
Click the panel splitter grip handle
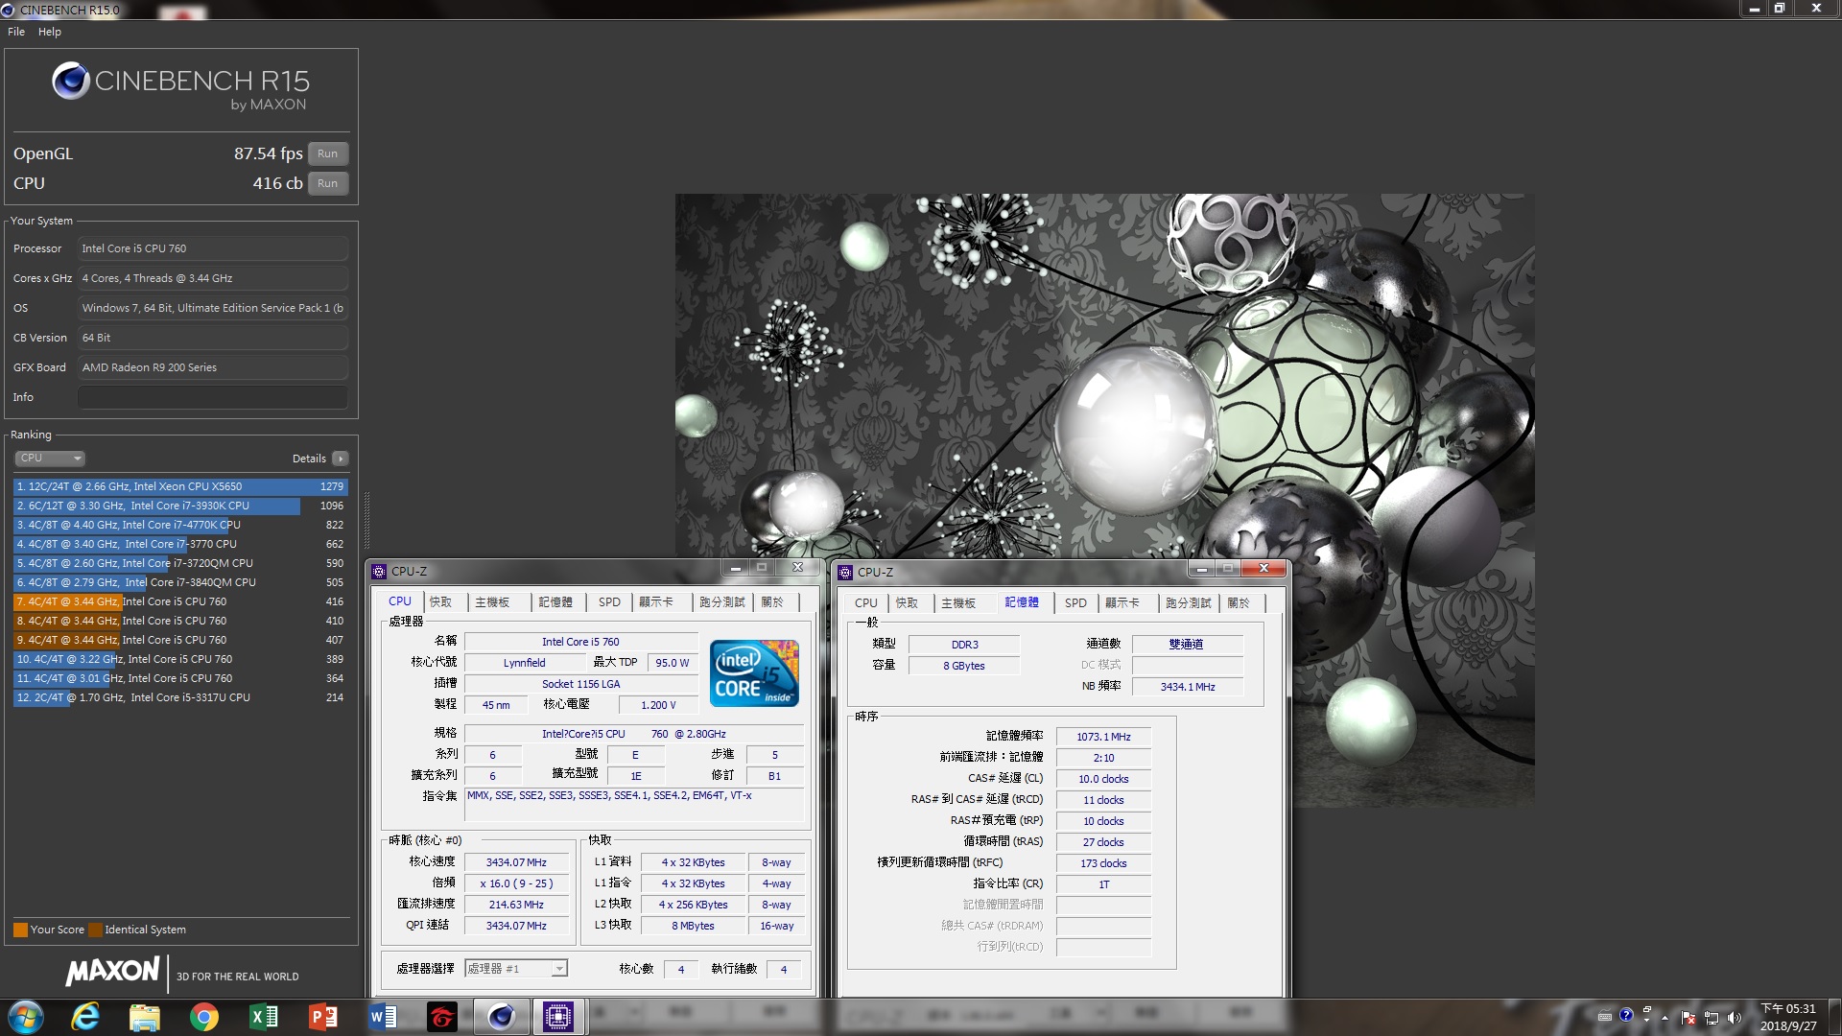(366, 523)
